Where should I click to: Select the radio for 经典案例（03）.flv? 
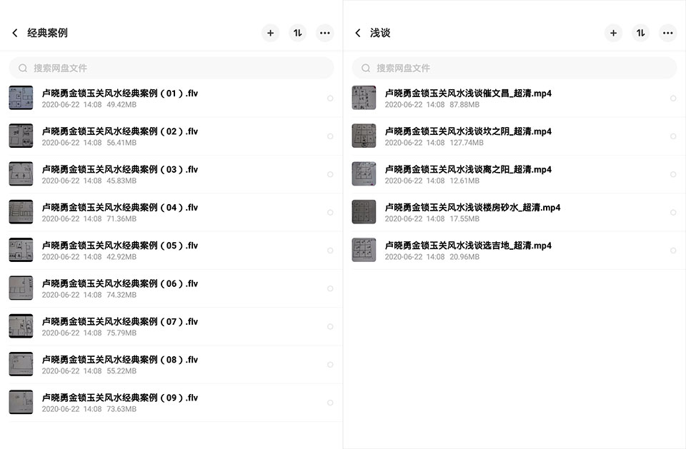(330, 174)
